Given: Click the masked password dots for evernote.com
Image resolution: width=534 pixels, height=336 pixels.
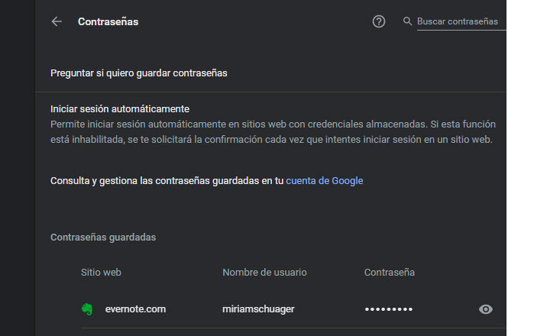Looking at the screenshot, I should pyautogui.click(x=388, y=309).
